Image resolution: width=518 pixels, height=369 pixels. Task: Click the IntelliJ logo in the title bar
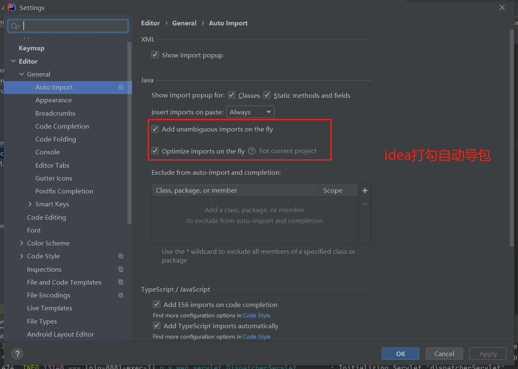click(12, 7)
